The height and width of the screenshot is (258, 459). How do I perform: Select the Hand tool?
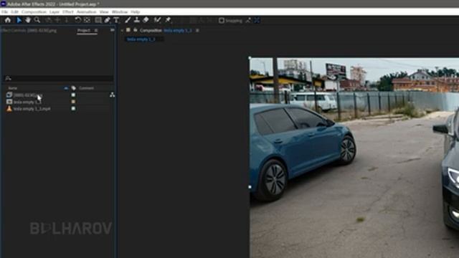(x=28, y=20)
